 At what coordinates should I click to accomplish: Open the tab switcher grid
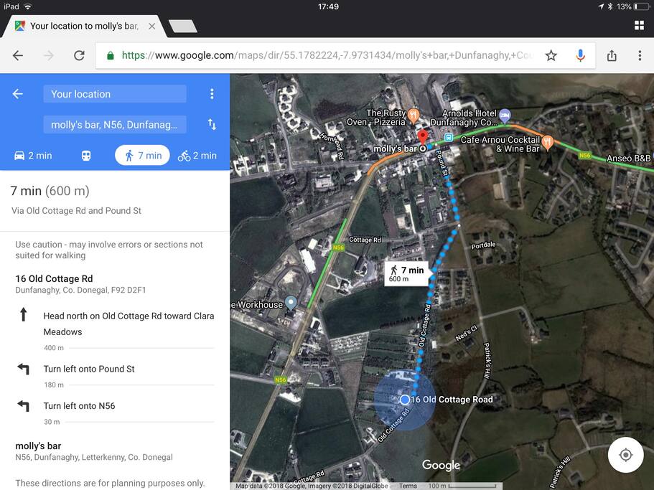639,25
